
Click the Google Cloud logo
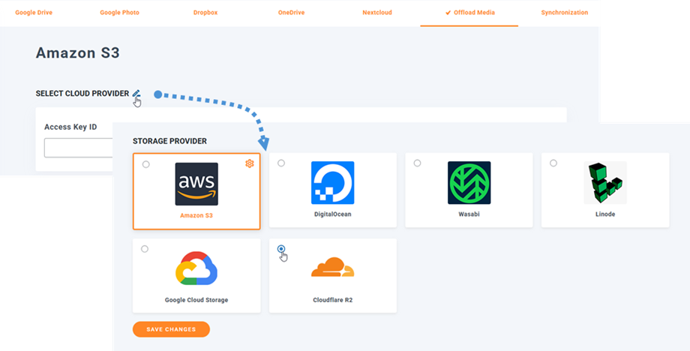click(x=196, y=268)
